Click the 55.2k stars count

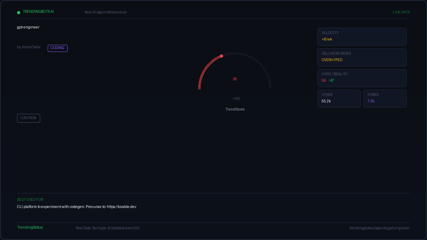326,101
